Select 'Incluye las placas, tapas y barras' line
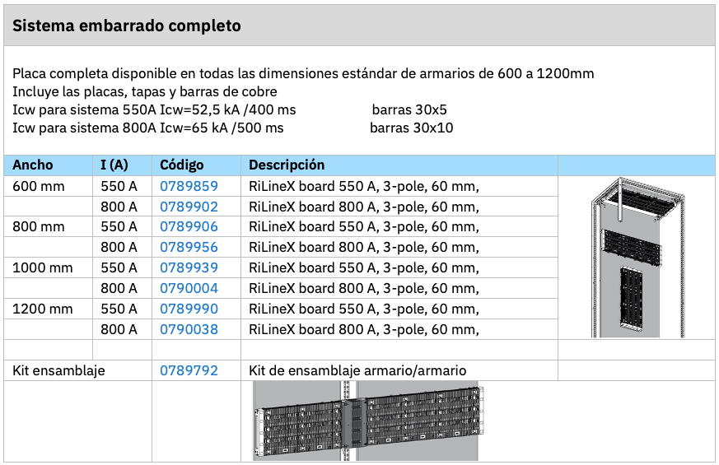Screen dimensions: 719x465 point(144,91)
